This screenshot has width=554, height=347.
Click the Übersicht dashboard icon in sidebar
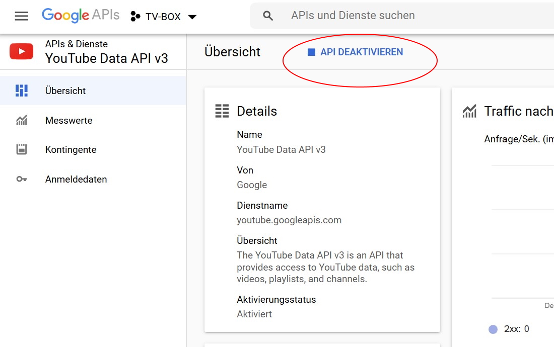[x=22, y=91]
